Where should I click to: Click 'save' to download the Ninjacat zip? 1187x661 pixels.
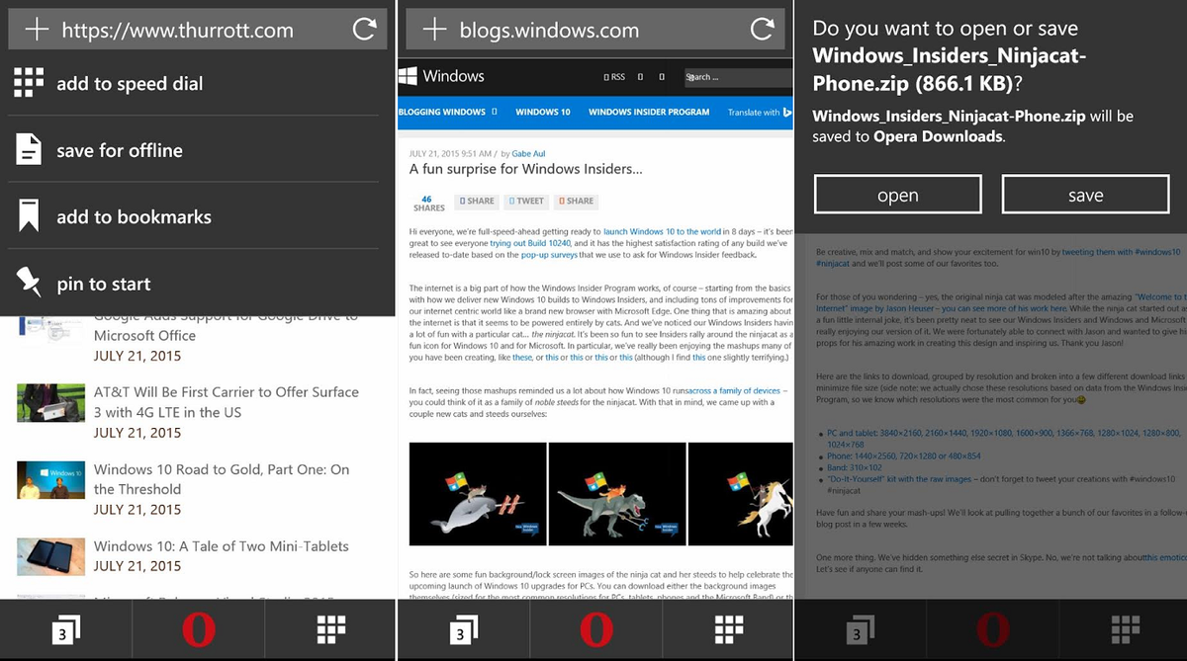click(1085, 194)
